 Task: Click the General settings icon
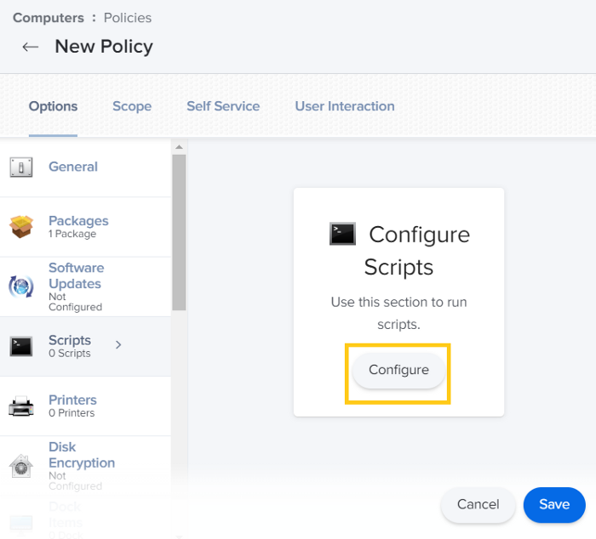(21, 167)
